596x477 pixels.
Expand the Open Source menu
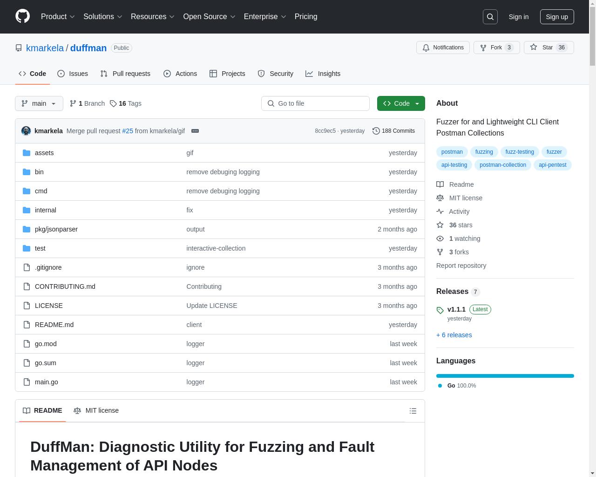click(x=210, y=16)
